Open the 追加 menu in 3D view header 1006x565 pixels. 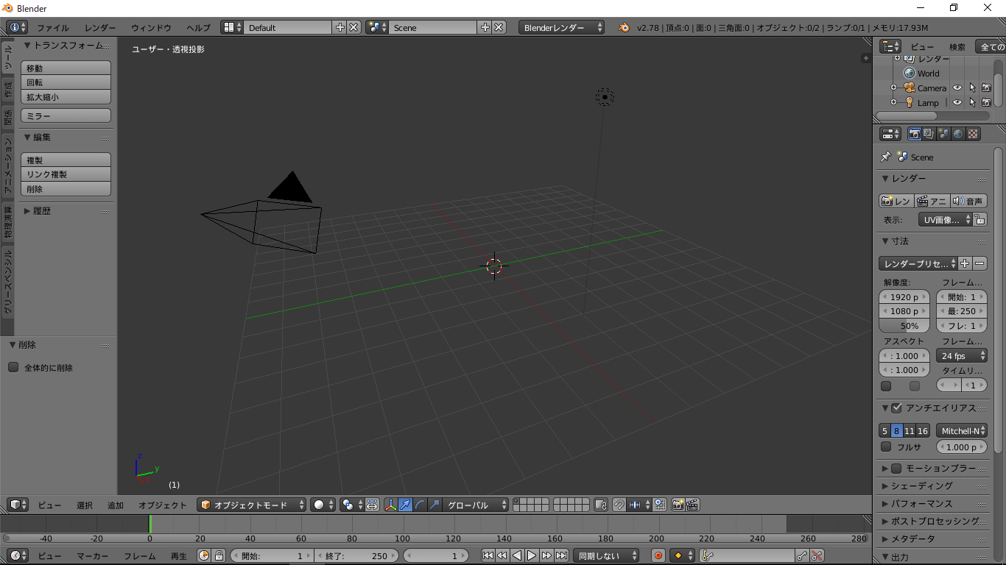(x=116, y=505)
